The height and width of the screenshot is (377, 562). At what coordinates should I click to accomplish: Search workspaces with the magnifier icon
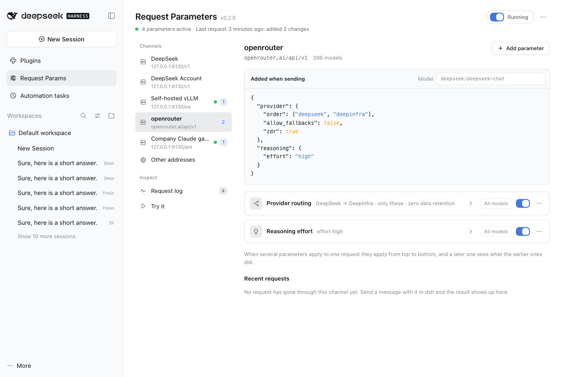83,116
